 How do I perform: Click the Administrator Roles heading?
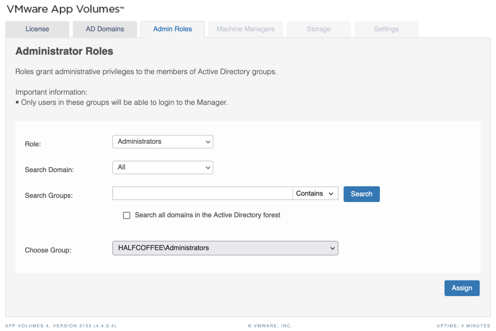coord(64,51)
